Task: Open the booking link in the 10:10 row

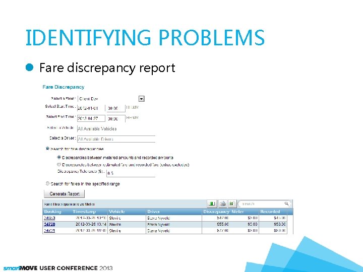Action: tap(49, 218)
